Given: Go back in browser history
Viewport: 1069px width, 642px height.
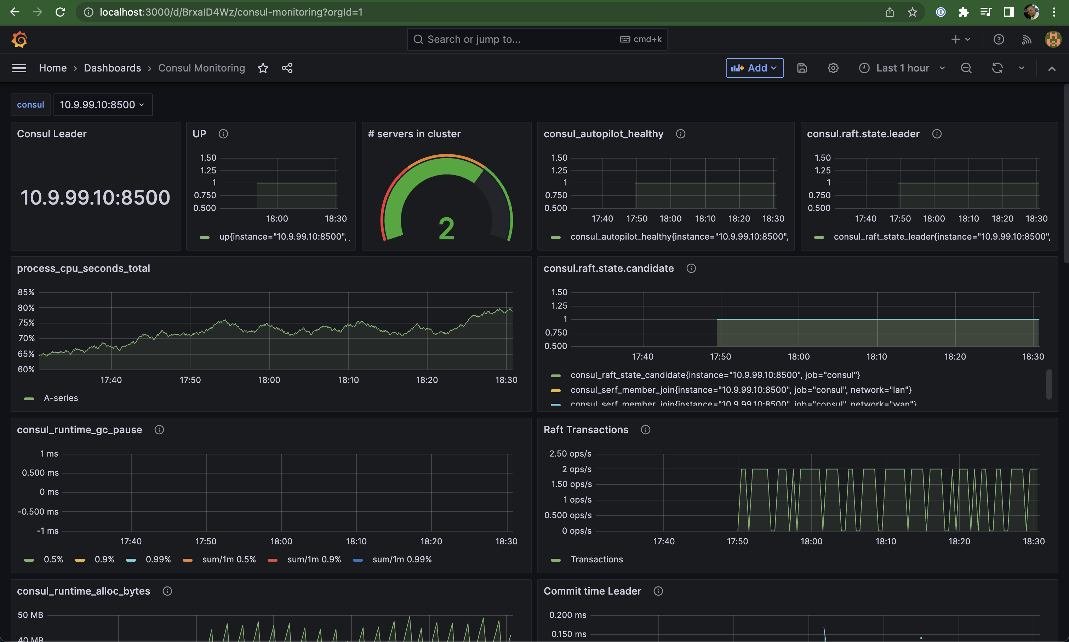Looking at the screenshot, I should (15, 12).
